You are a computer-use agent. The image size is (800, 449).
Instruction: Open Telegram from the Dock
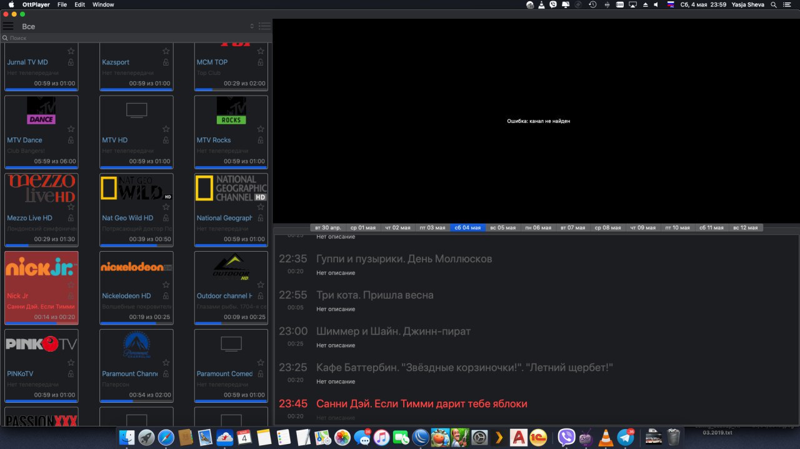625,437
